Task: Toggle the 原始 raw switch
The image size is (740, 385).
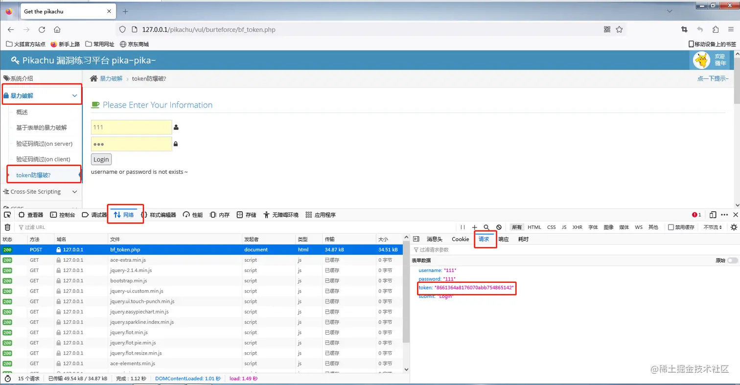Action: [732, 261]
